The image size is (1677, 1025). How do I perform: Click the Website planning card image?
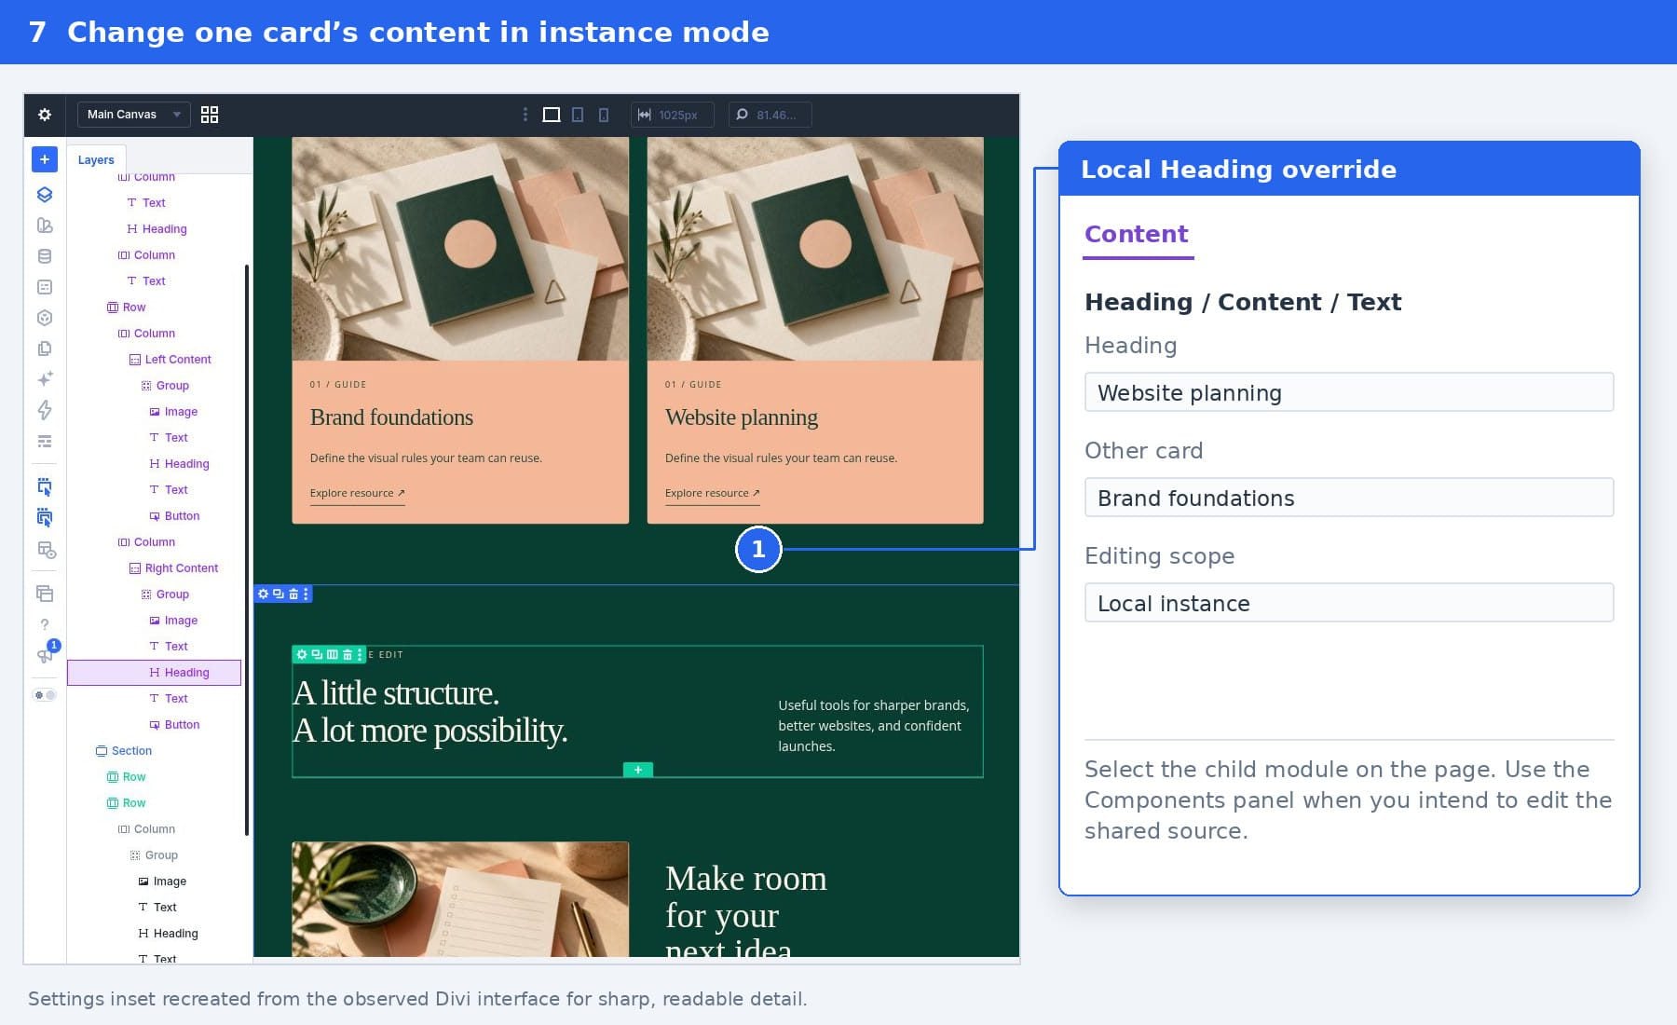[815, 249]
